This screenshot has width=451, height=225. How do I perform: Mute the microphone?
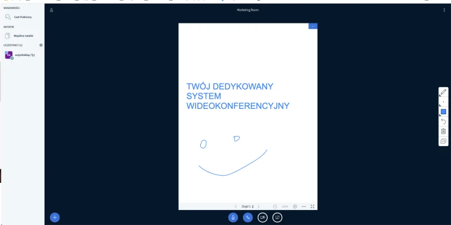[x=233, y=217]
